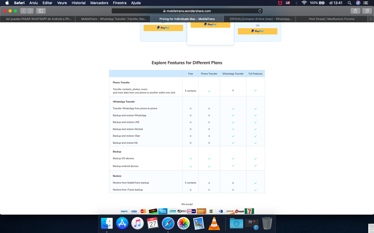Image resolution: width=374 pixels, height=233 pixels.
Task: Open Photos from the Dock
Action: click(x=183, y=223)
